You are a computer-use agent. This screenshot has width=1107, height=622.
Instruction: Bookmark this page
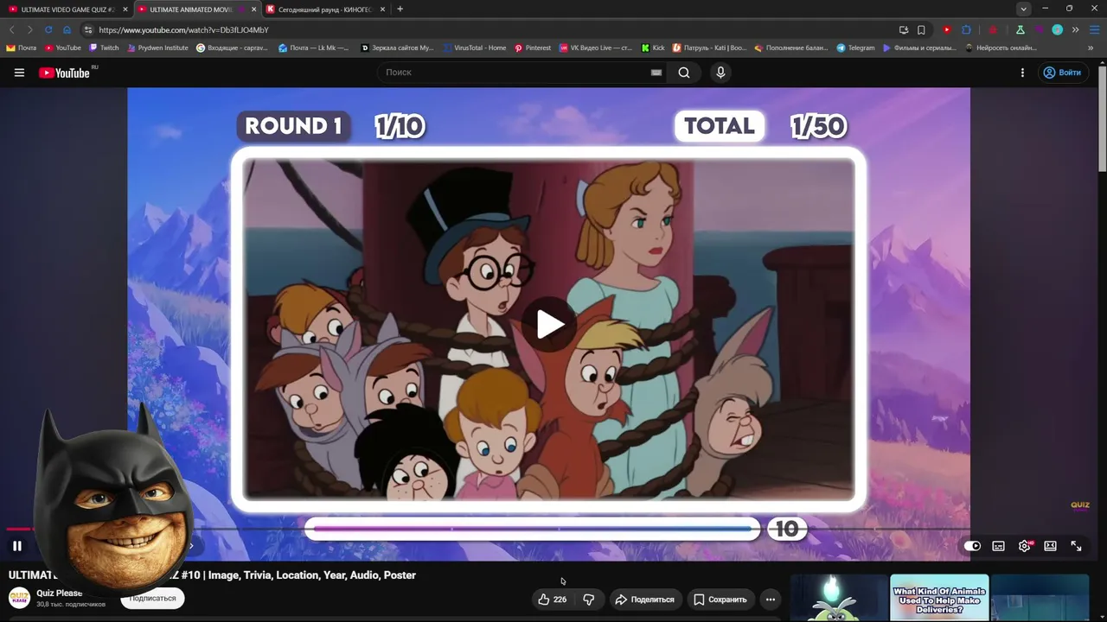[x=921, y=29]
